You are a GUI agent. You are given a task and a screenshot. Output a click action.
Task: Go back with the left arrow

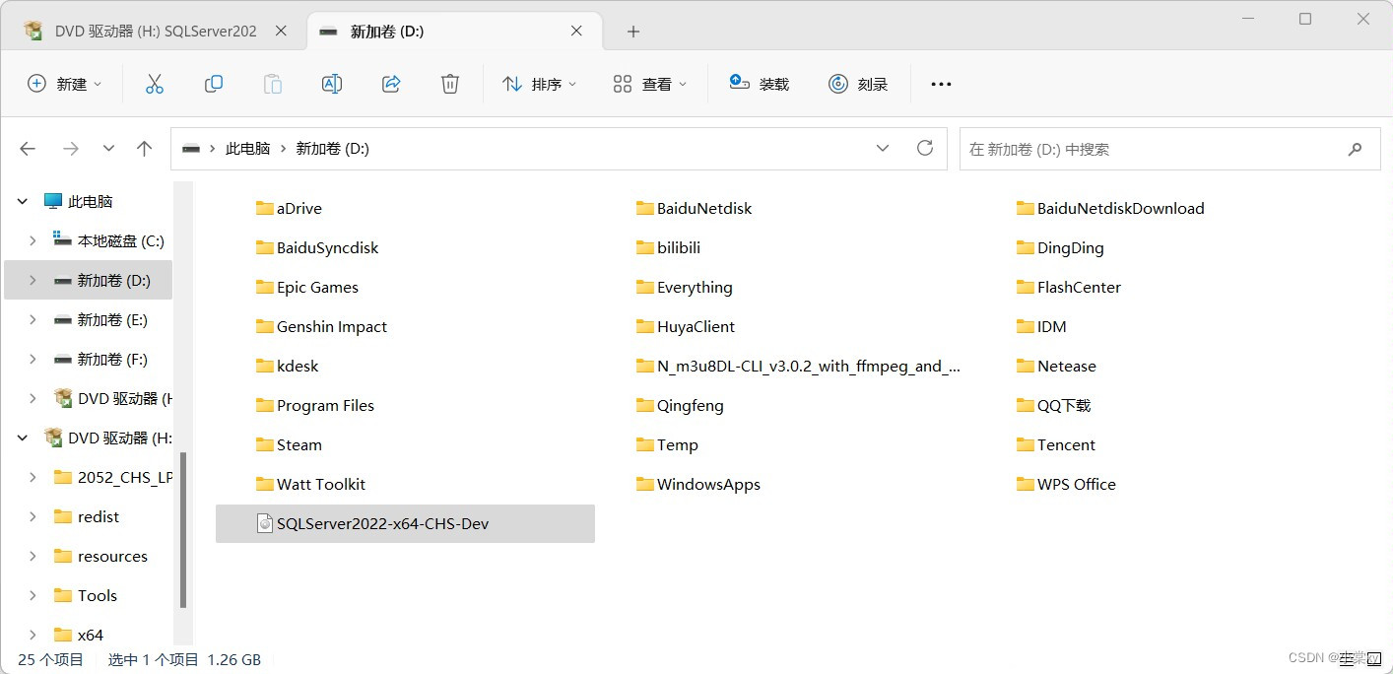tap(28, 149)
